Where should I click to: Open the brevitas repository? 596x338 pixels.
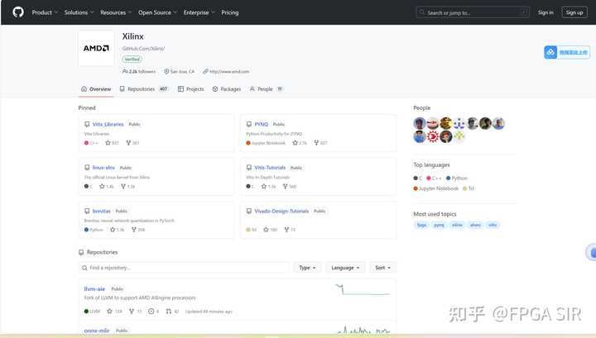click(102, 211)
